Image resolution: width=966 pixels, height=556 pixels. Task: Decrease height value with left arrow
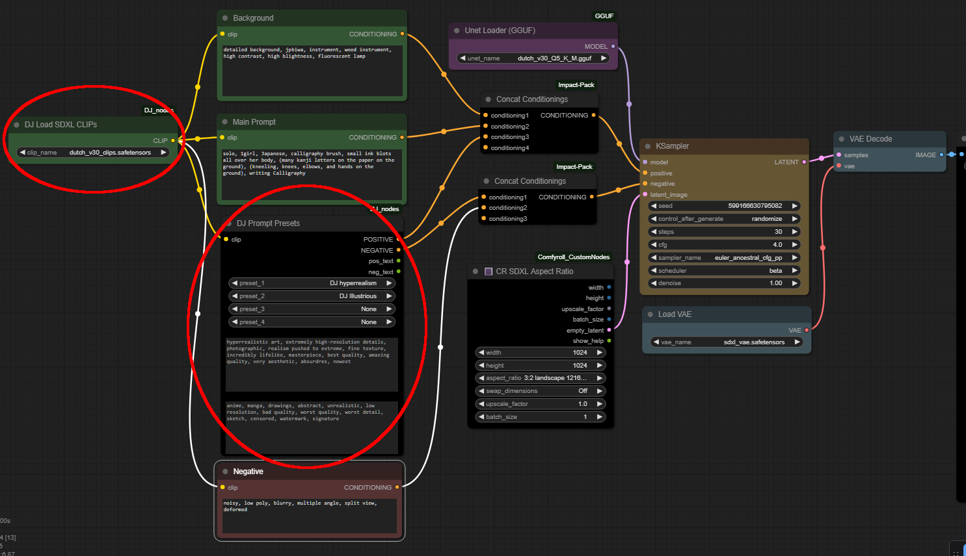coord(481,366)
